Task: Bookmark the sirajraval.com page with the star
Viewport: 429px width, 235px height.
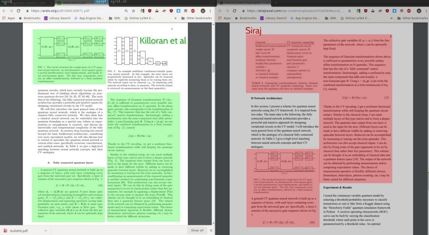Action: click(x=350, y=11)
